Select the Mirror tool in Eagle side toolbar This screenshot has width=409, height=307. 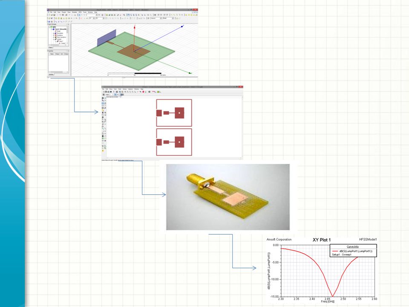point(103,105)
